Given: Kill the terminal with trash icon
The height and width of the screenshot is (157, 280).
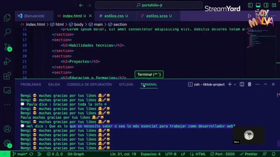Looking at the screenshot, I should [x=249, y=84].
